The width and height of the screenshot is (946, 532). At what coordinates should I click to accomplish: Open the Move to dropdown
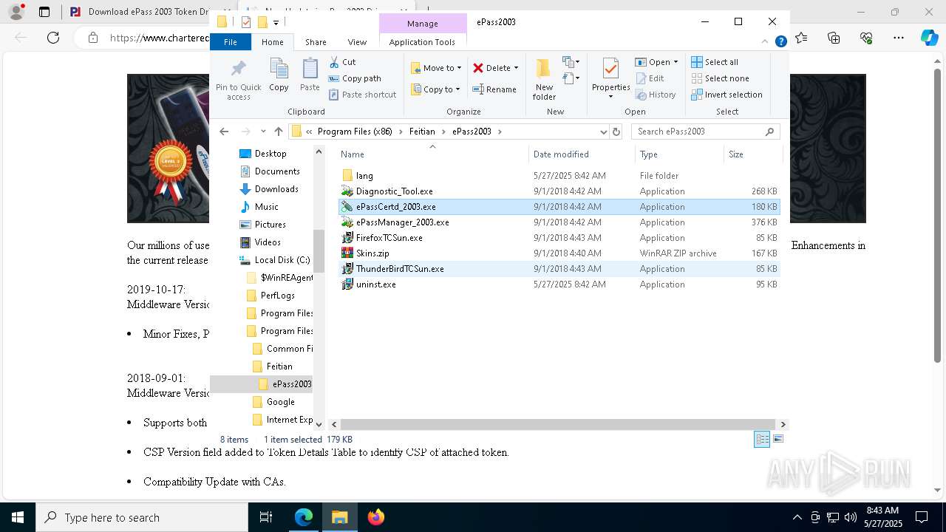(x=436, y=68)
